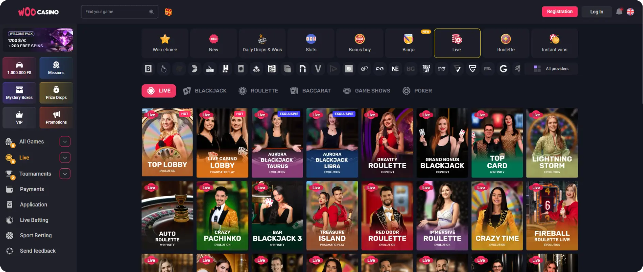This screenshot has width=643, height=272.
Task: Select the B provider icon
Action: 148,69
